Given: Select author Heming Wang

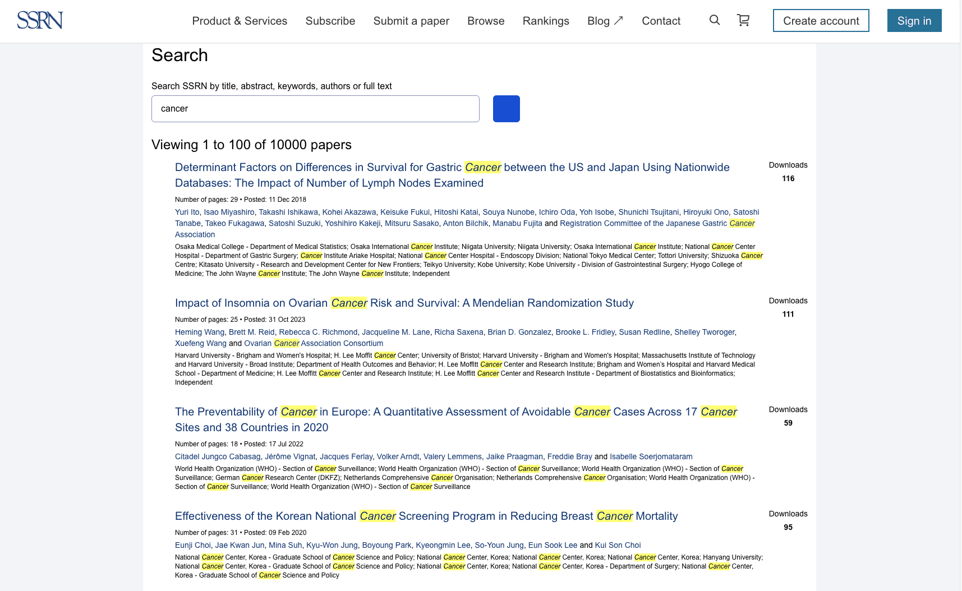Looking at the screenshot, I should (x=199, y=332).
